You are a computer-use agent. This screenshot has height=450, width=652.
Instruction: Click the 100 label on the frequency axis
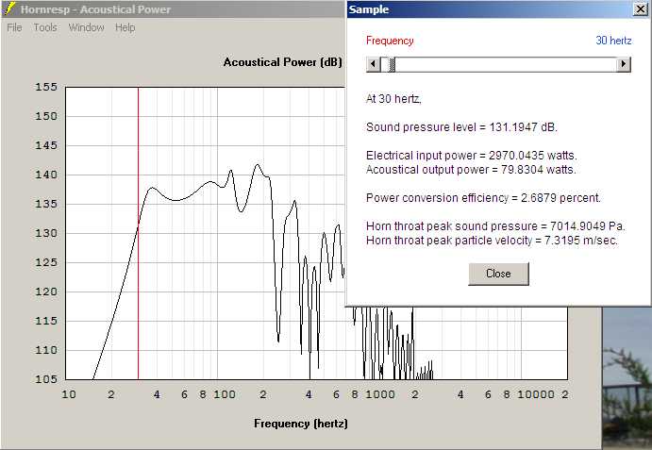[225, 394]
